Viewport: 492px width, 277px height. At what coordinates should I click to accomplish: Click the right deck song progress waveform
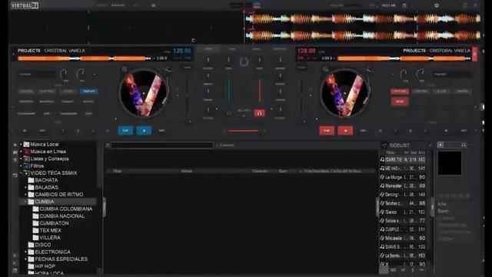[x=404, y=58]
